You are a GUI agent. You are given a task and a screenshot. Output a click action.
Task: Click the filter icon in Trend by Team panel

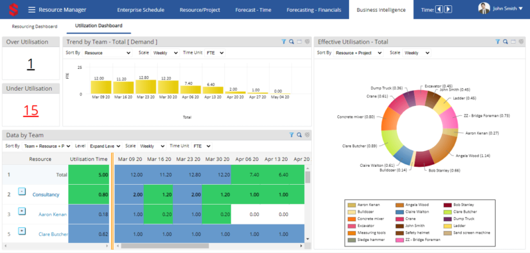point(284,42)
